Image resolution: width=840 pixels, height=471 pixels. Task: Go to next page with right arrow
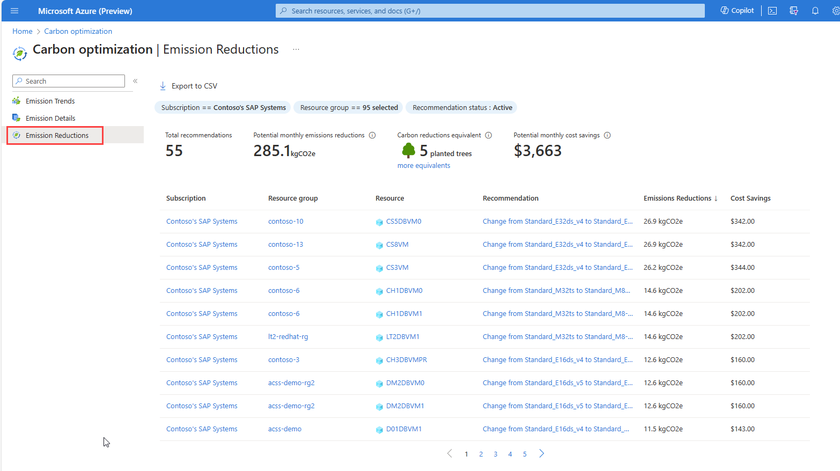pos(542,454)
